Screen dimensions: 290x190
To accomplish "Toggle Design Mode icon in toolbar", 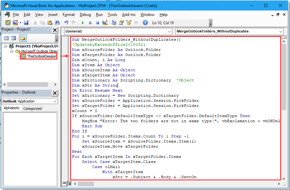I will 105,23.
